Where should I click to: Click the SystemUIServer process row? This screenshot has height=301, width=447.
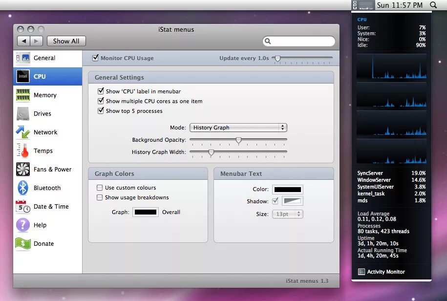pyautogui.click(x=391, y=187)
